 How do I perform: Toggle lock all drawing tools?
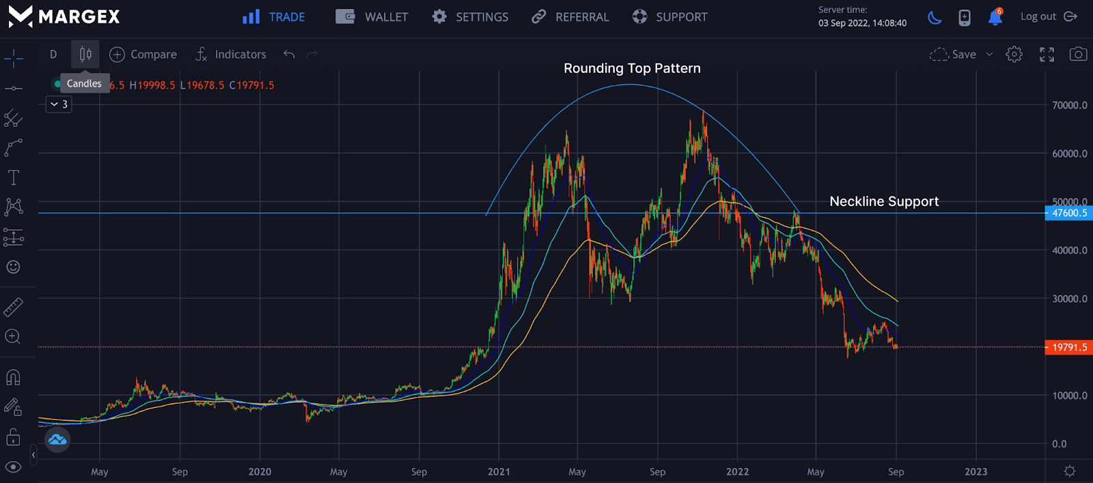[x=14, y=437]
